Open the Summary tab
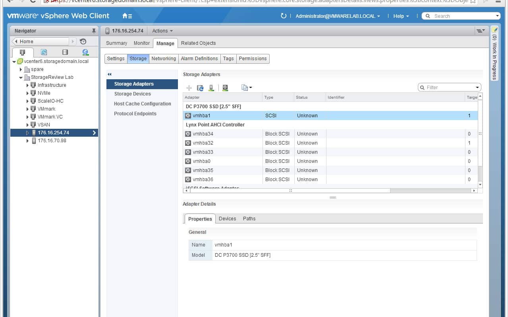The height and width of the screenshot is (317, 508). (x=117, y=43)
